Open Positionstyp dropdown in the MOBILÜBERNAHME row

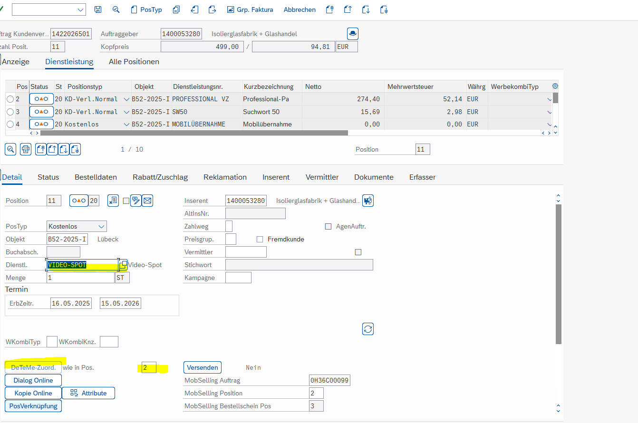[126, 124]
